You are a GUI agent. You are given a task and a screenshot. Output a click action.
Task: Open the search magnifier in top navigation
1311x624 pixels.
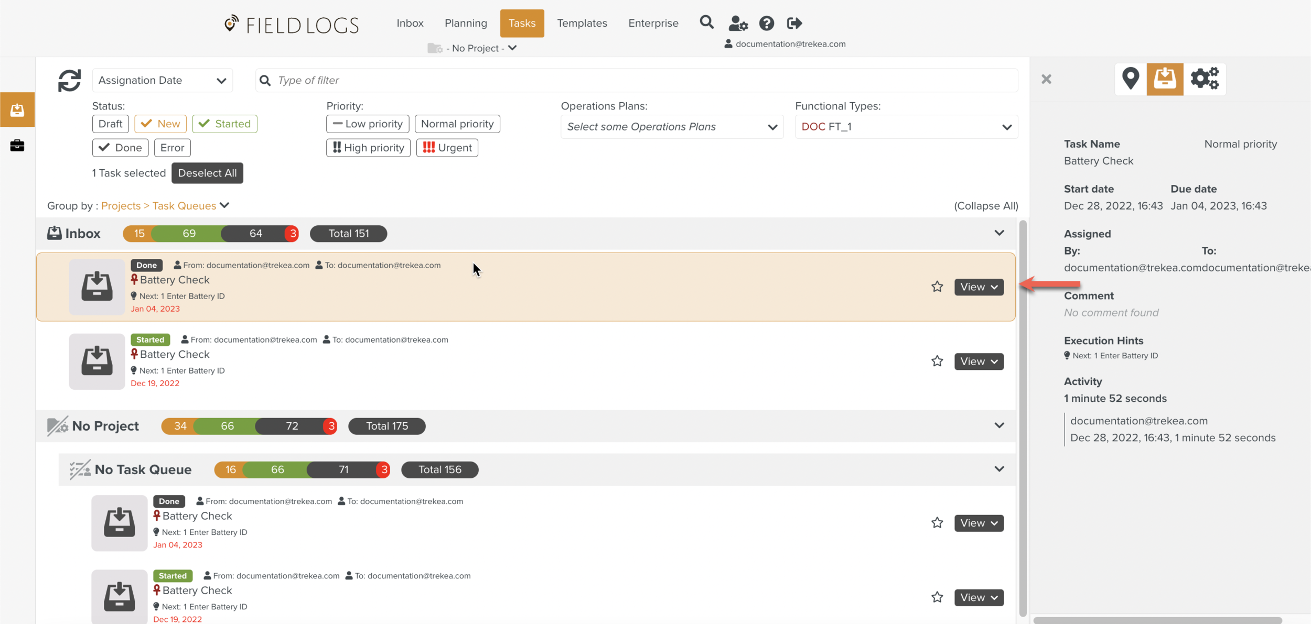click(706, 23)
